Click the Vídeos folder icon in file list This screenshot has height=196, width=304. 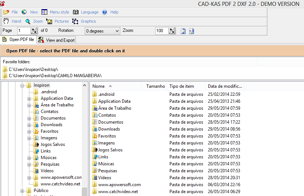95,178
